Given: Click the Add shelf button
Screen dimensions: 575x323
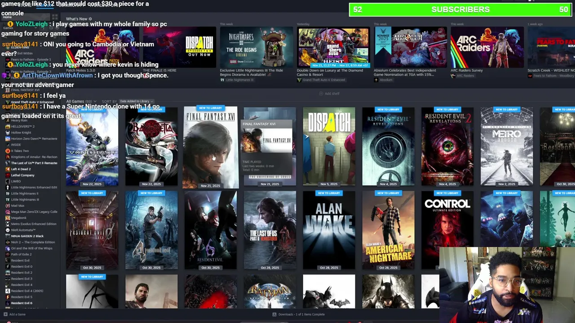Looking at the screenshot, I should click(x=329, y=93).
